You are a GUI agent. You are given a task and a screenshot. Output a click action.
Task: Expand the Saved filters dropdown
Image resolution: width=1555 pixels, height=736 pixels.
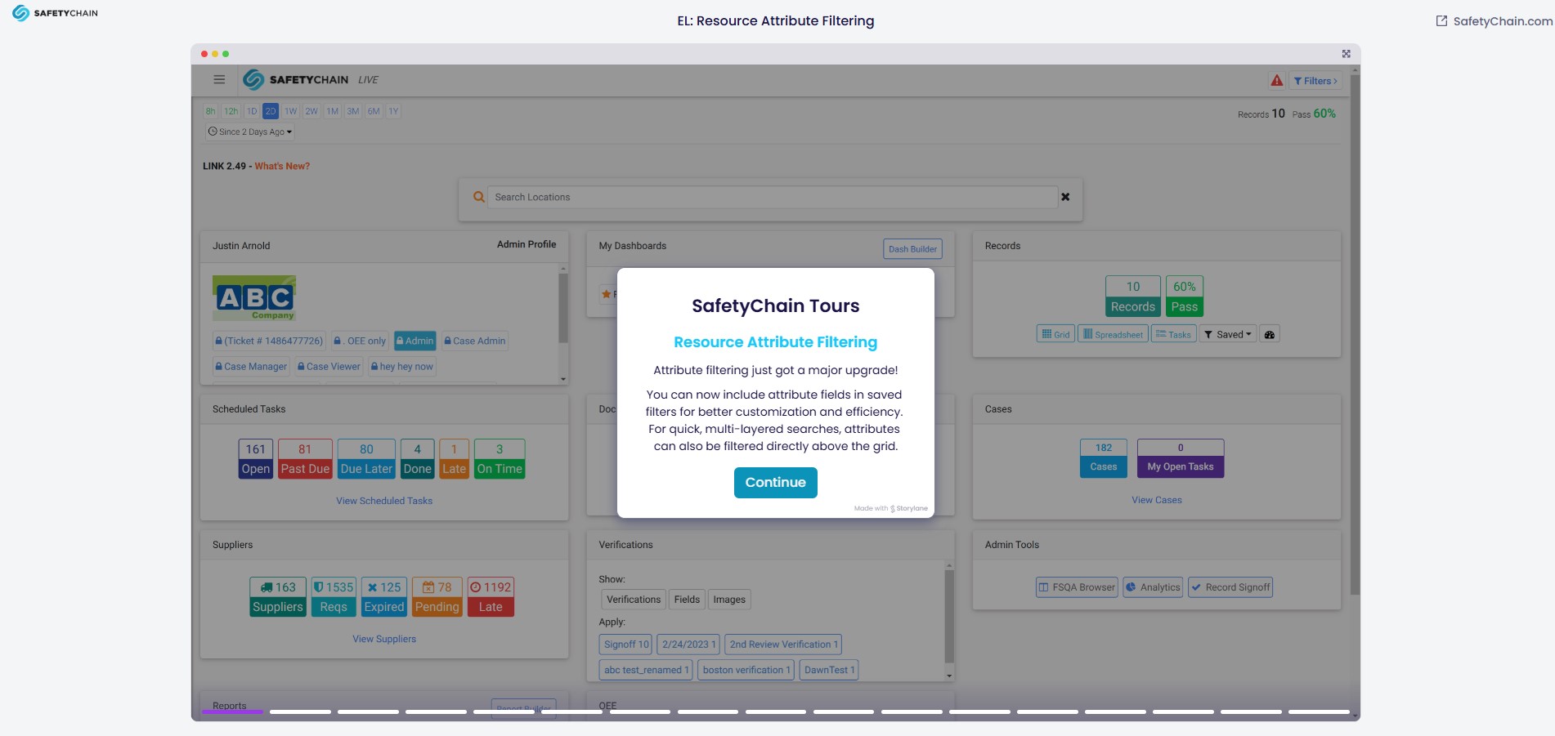pos(1227,334)
